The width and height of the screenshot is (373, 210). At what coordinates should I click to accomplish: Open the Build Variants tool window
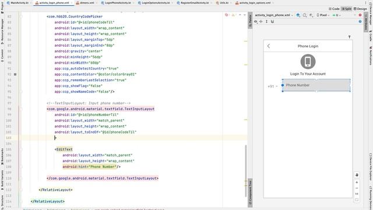(2, 180)
